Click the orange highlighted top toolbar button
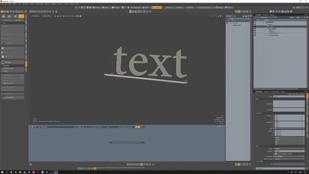Viewport: 309px width, 174px height. (156, 8)
